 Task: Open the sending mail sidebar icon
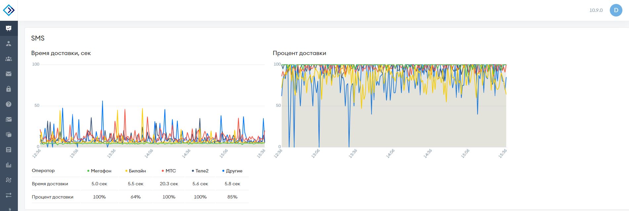click(9, 119)
